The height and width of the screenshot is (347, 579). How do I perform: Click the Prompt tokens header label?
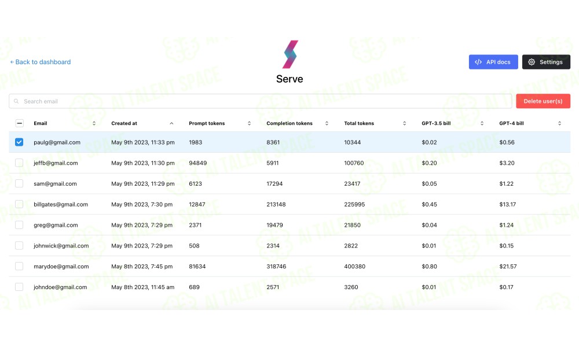[207, 123]
